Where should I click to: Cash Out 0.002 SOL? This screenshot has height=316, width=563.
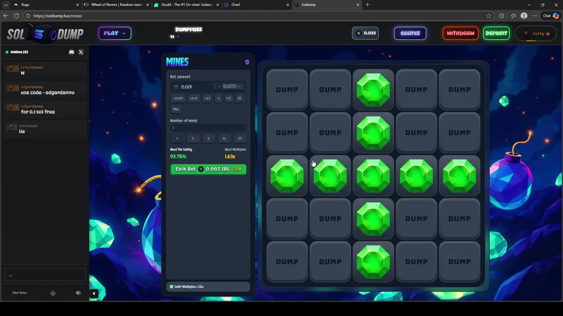point(208,169)
